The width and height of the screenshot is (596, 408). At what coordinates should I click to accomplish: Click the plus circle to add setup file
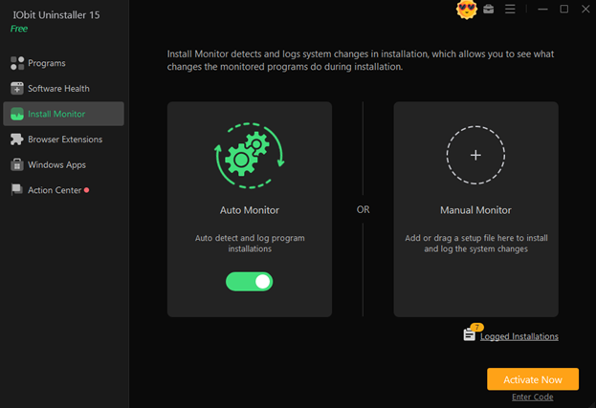(x=475, y=155)
